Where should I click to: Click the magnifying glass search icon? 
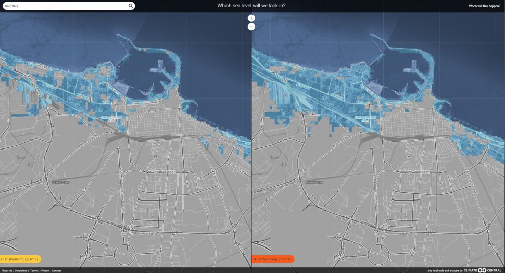click(131, 6)
